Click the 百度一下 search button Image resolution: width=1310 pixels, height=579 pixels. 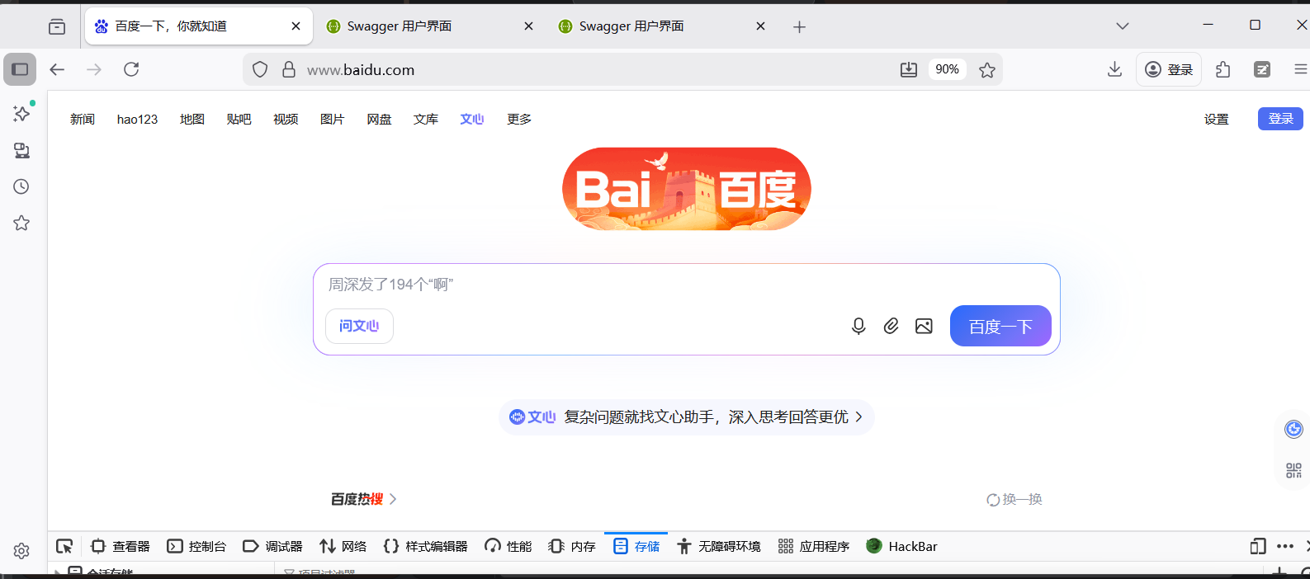pos(1000,326)
